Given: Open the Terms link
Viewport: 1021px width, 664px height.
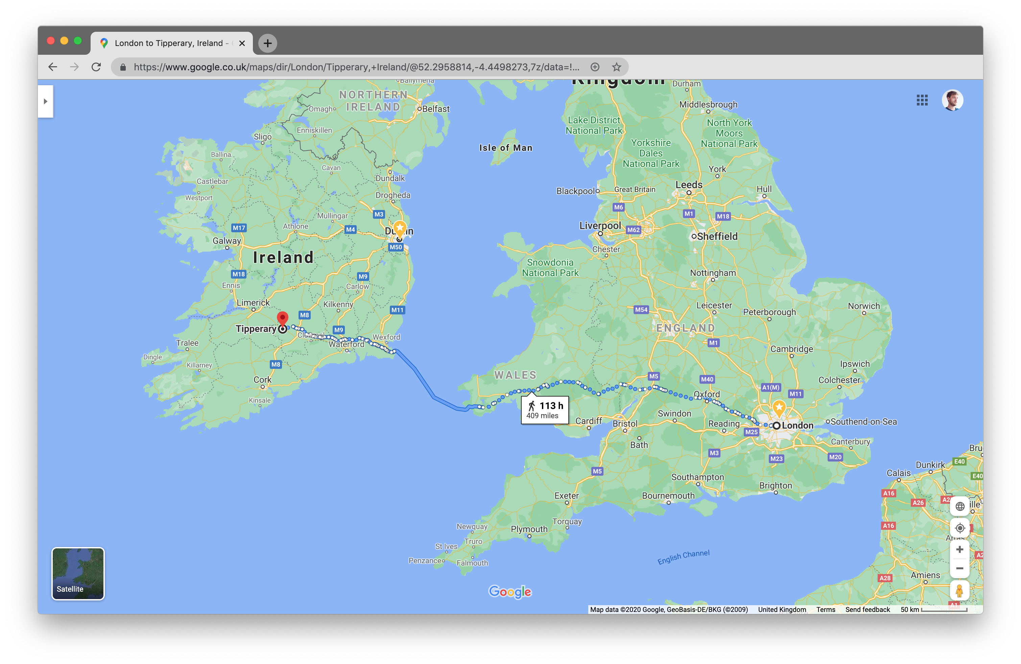Looking at the screenshot, I should (825, 610).
